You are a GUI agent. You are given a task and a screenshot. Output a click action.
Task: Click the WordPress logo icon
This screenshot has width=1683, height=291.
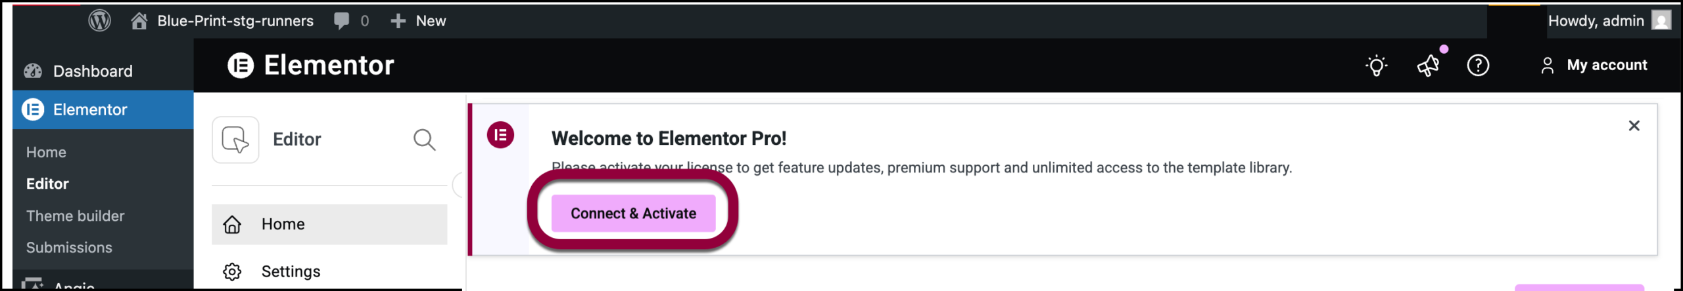click(99, 21)
